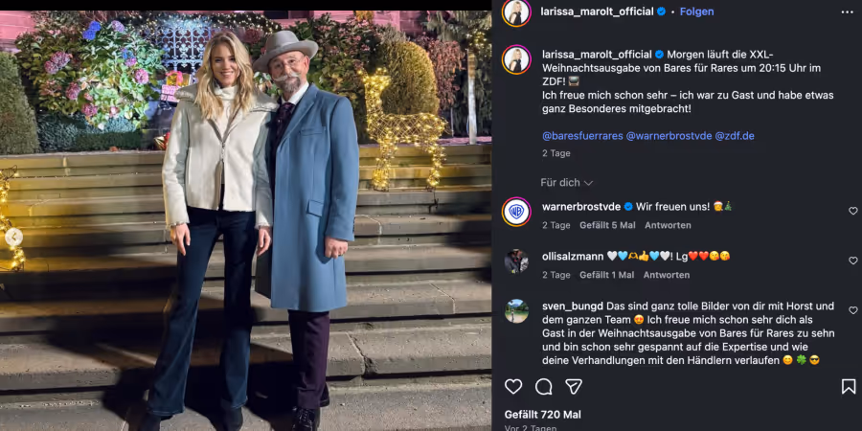Expand the "Für dich" comment sorting dropdown

click(567, 183)
